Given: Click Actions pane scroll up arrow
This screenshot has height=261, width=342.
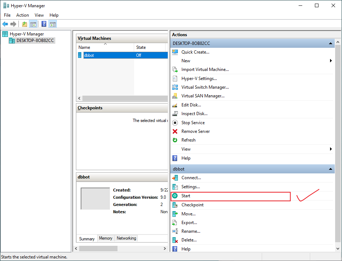Looking at the screenshot, I should coord(338,42).
